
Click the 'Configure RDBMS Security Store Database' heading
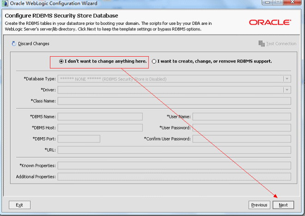click(61, 16)
